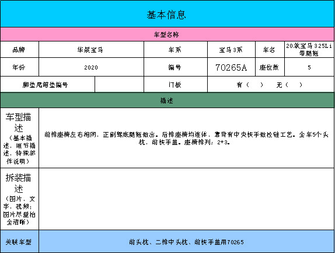Click the 华晨宝马 brand cell

pos(91,50)
